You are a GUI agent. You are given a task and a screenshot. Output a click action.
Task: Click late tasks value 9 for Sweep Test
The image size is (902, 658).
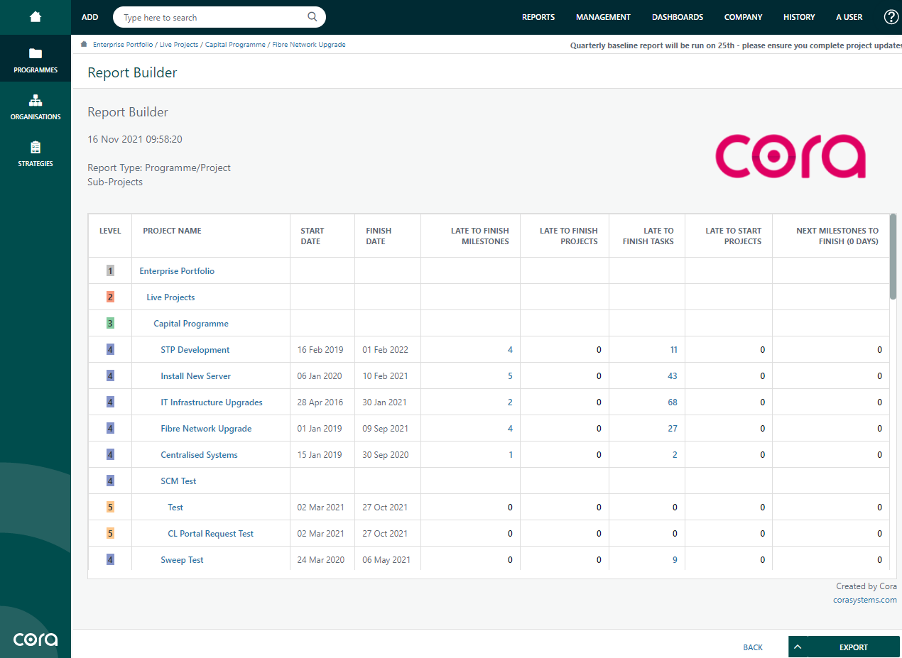675,560
